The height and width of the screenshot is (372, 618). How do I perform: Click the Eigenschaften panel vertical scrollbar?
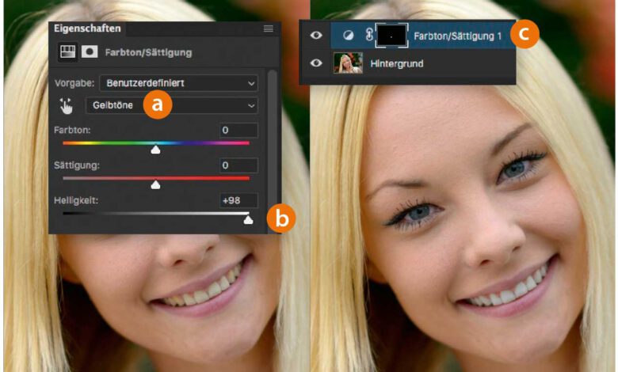click(273, 150)
